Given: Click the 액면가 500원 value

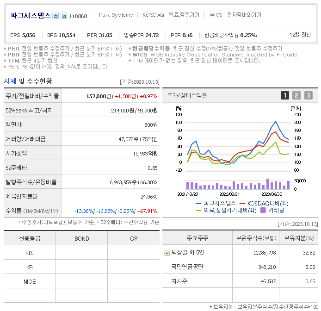Looking at the screenshot, I should [151, 125].
